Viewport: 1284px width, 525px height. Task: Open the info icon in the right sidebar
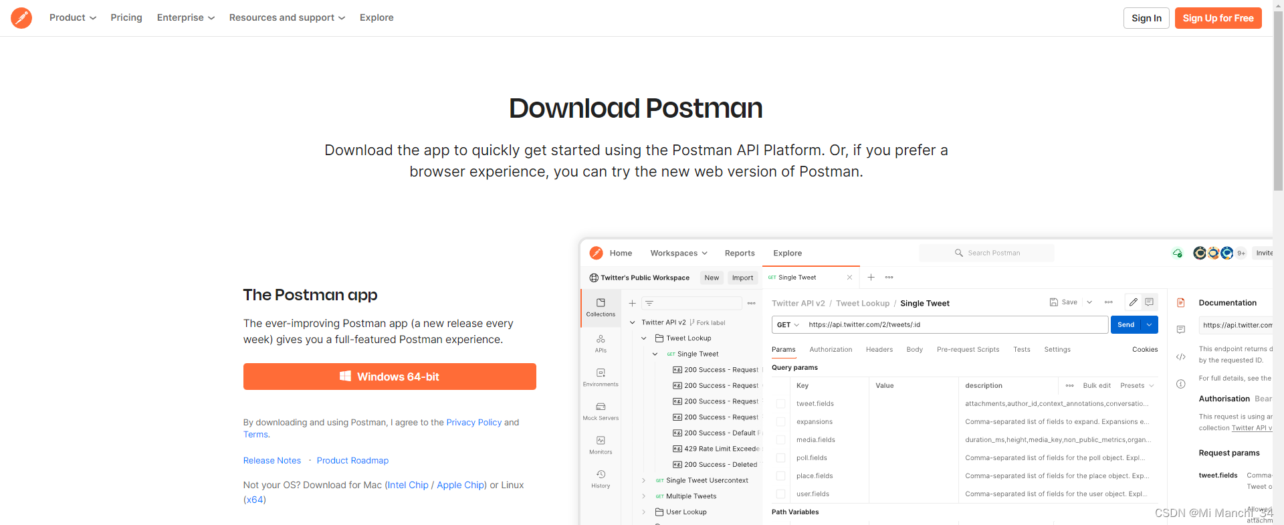1181,384
